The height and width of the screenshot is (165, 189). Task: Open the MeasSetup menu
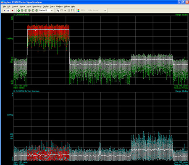coord(37,6)
